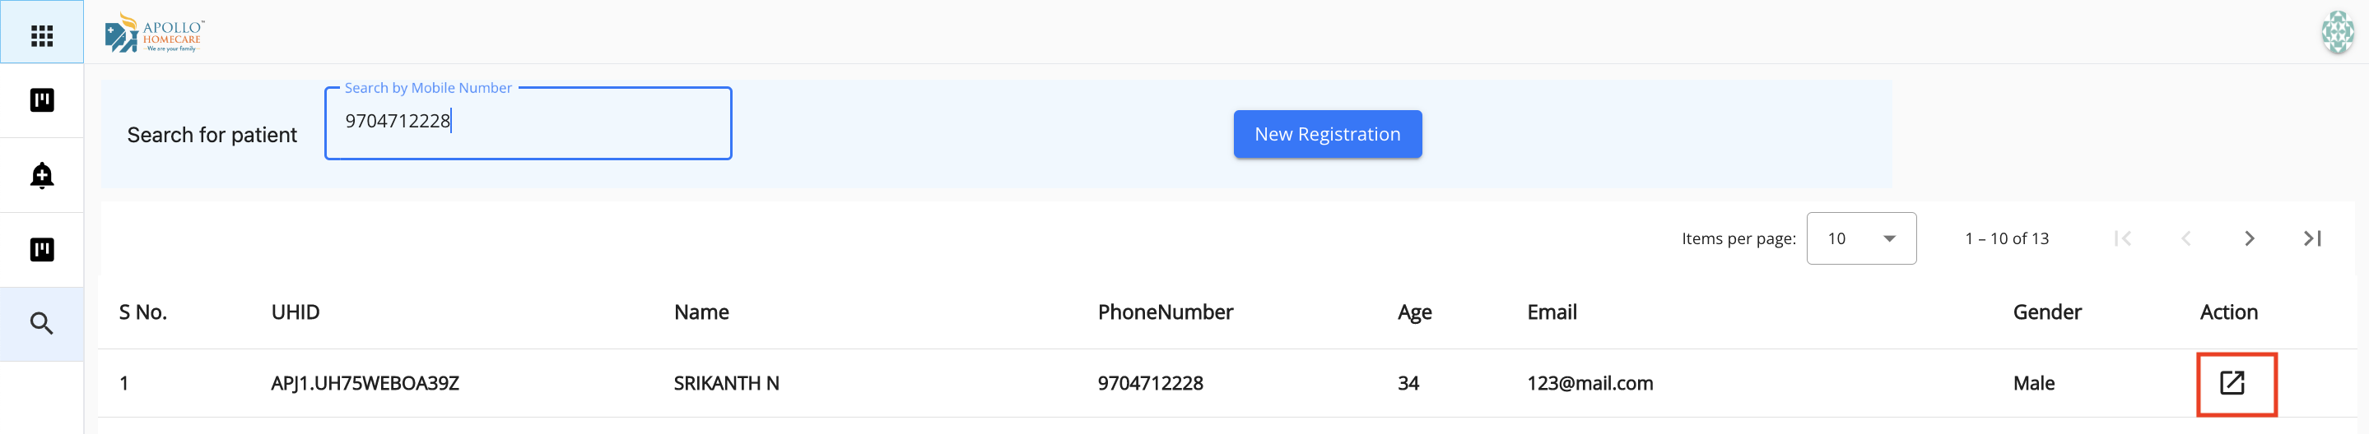Click the UHID column header
Viewport: 2369px width, 434px height.
coord(296,312)
